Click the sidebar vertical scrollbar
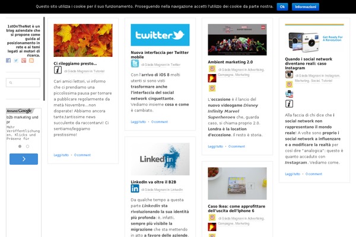Screen dimensions: 356x237 click(44, 59)
